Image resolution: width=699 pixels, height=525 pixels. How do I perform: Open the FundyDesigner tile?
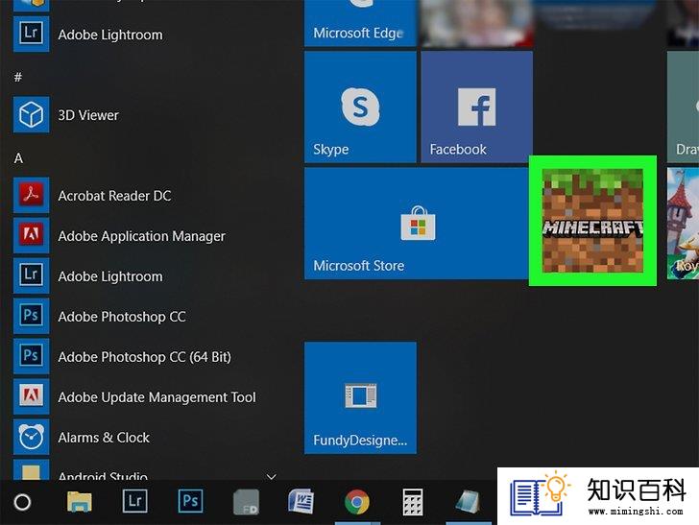click(x=360, y=398)
